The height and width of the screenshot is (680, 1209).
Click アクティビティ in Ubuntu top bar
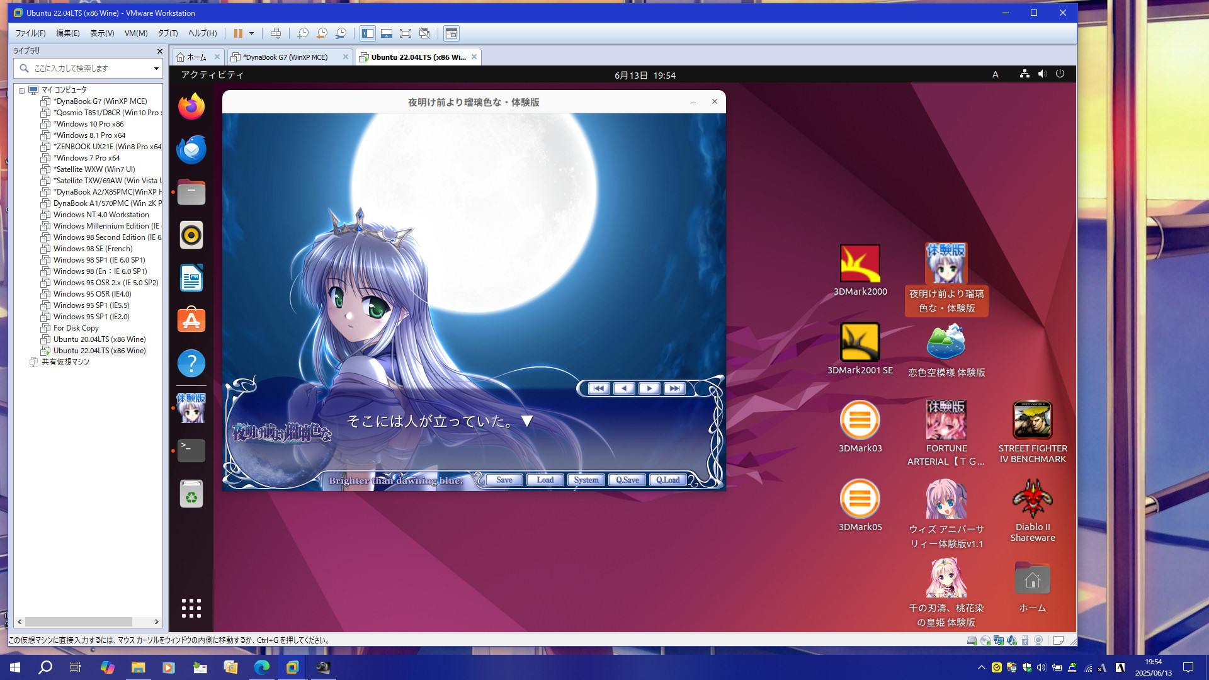tap(212, 75)
